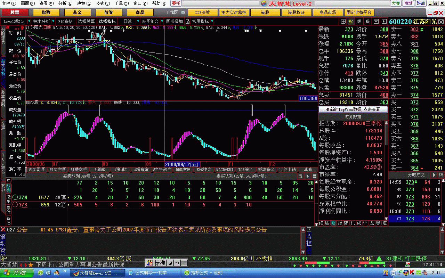Expand the 技术分析 dropdown arrow
This screenshot has width=445, height=278.
[x=53, y=21]
